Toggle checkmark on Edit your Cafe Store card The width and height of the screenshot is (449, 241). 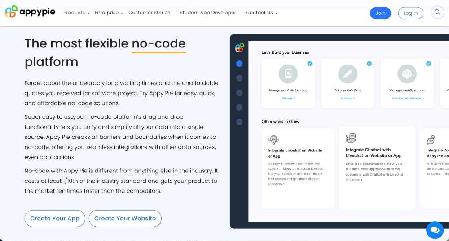coord(369,64)
